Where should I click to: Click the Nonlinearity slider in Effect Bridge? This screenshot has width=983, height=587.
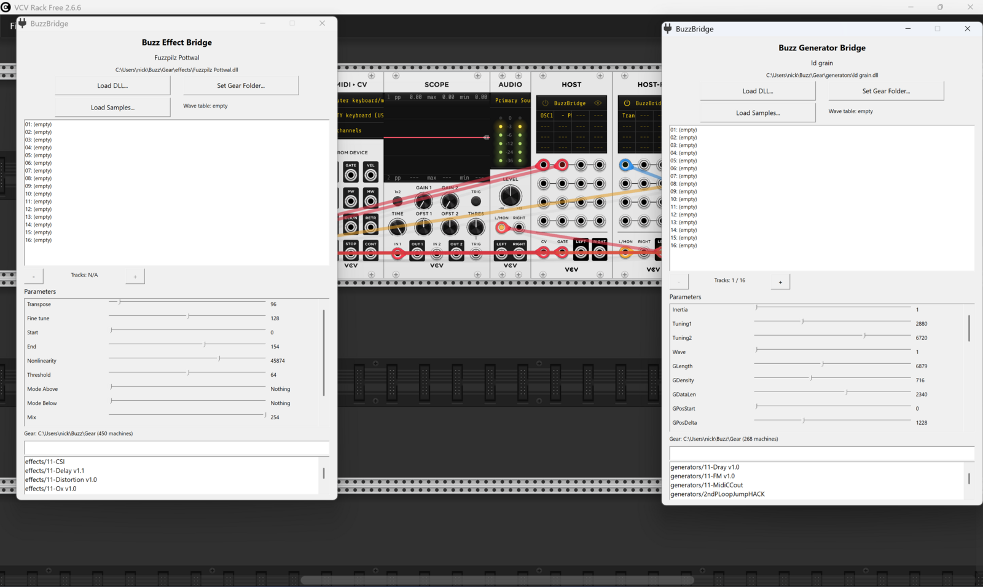pos(187,358)
